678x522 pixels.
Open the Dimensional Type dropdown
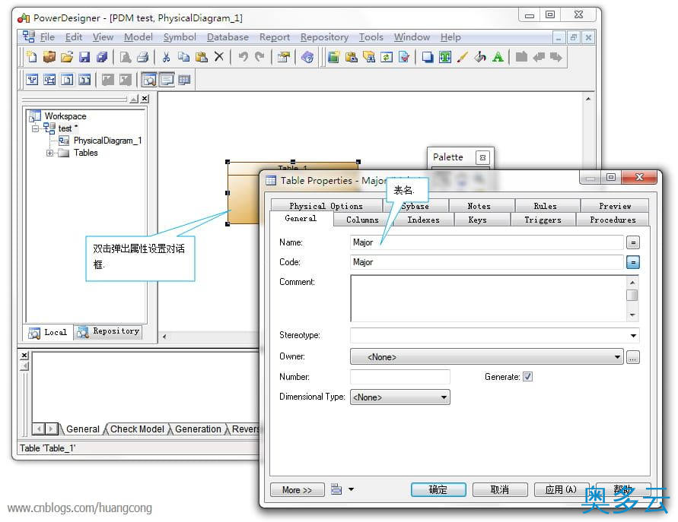(444, 397)
